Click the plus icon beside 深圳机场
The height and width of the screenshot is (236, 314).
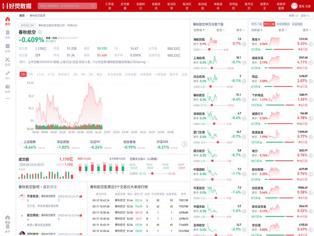[244, 118]
